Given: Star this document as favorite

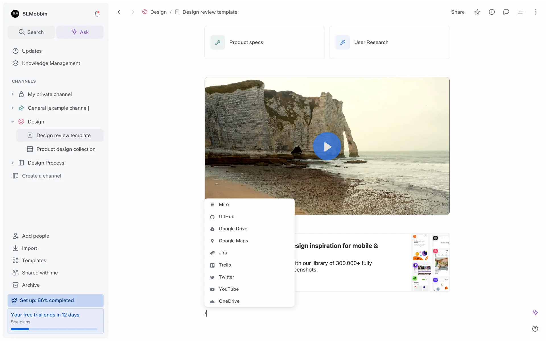Looking at the screenshot, I should tap(477, 12).
